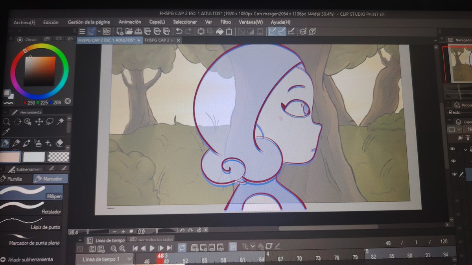Screen dimensions: 472x265
Task: Select the transparent checkered color swatch
Action: click(x=59, y=157)
